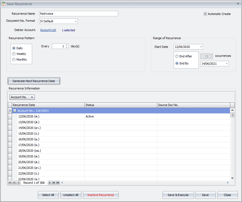Open the Document No. Format dropdown
This screenshot has width=242, height=202.
click(75, 21)
